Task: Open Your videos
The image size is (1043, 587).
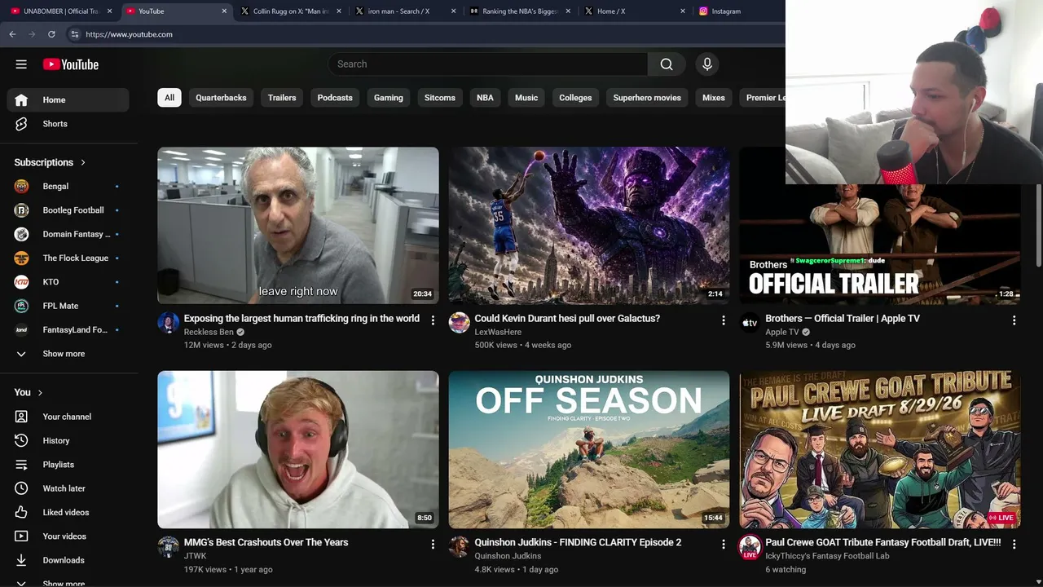Action: (x=68, y=536)
